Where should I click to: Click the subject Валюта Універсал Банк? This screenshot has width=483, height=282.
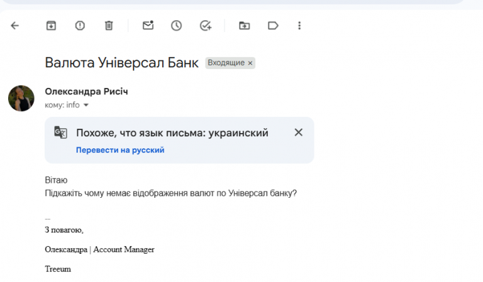coord(121,63)
